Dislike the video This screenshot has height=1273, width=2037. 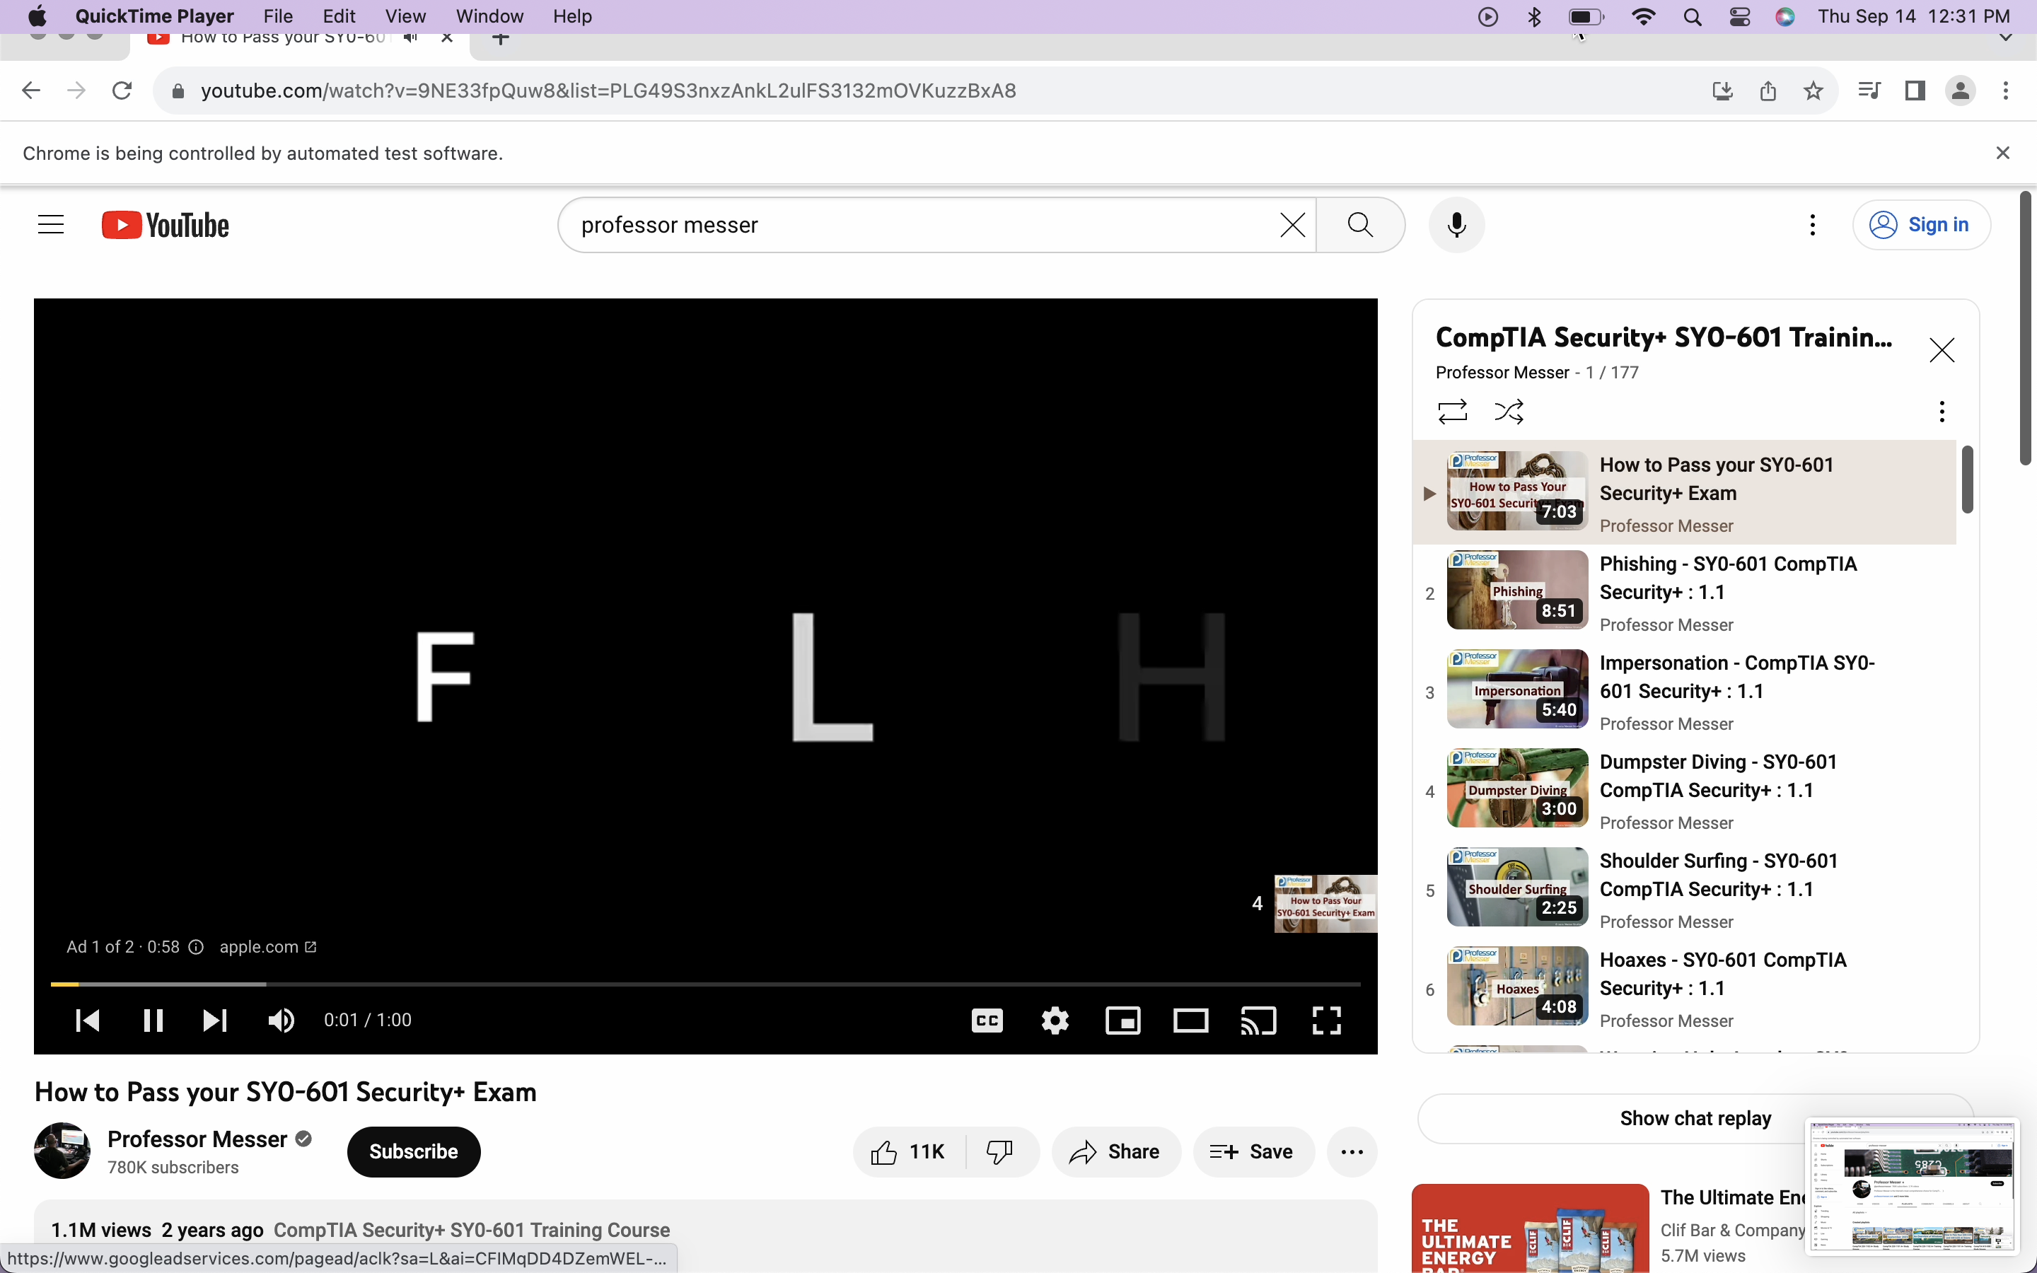[x=999, y=1151]
